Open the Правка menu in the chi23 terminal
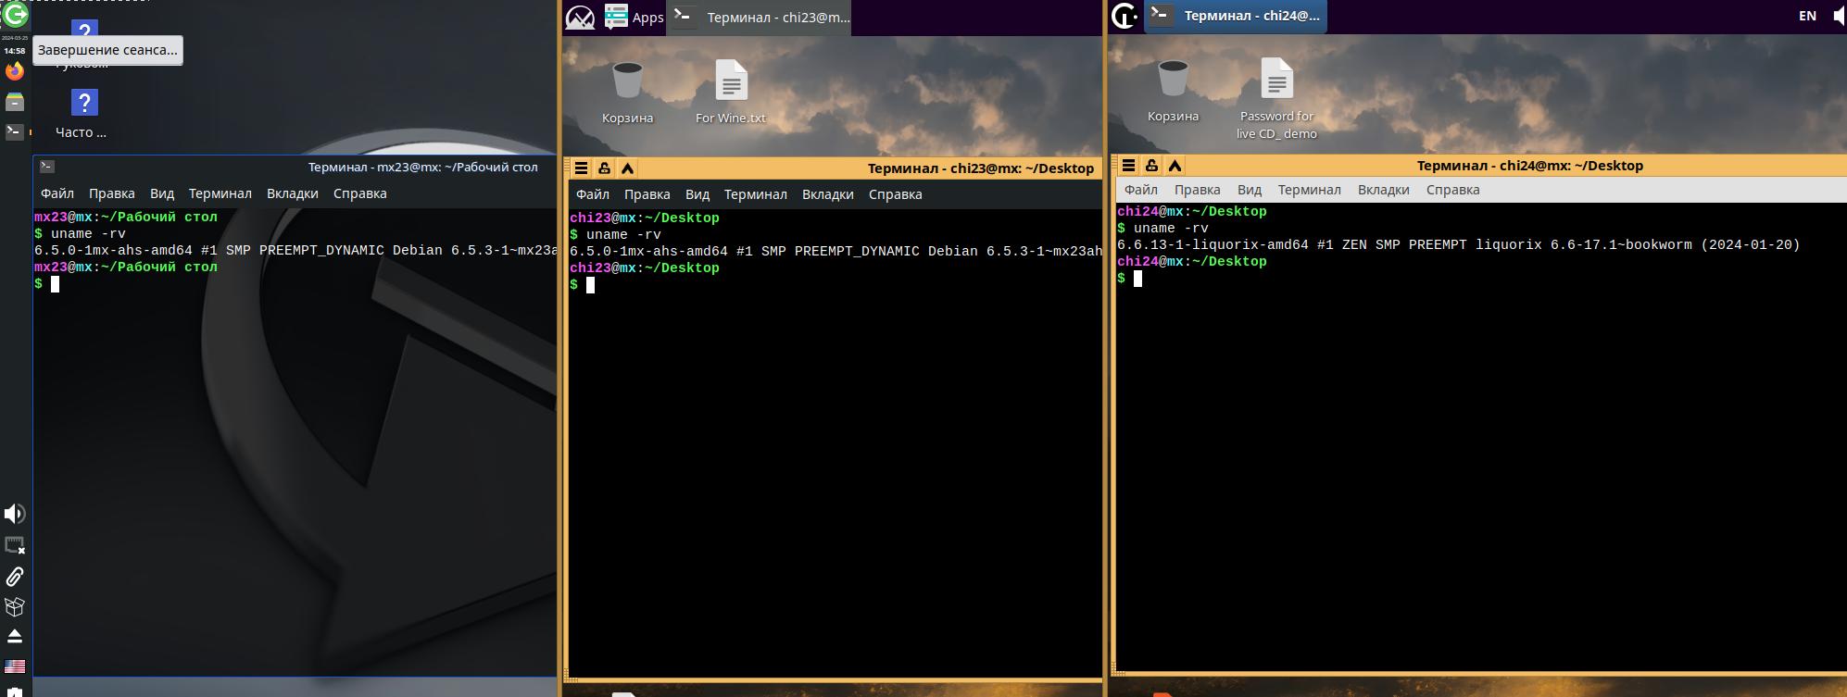The width and height of the screenshot is (1847, 697). tap(647, 194)
